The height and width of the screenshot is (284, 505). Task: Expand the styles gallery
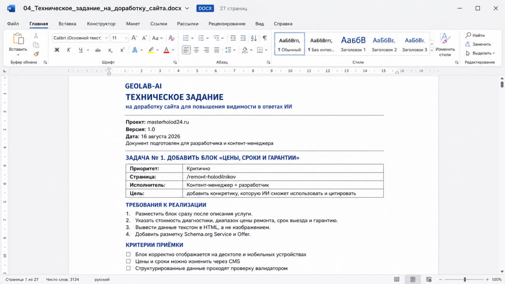pos(432,50)
